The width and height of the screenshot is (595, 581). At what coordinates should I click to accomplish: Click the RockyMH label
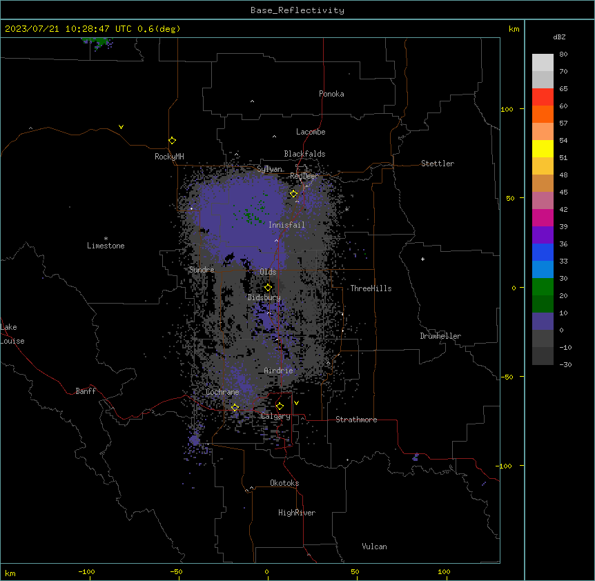click(x=169, y=157)
